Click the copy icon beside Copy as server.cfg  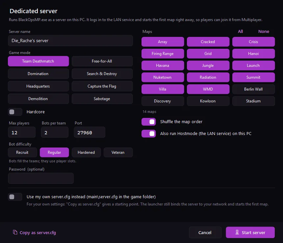pyautogui.click(x=15, y=232)
